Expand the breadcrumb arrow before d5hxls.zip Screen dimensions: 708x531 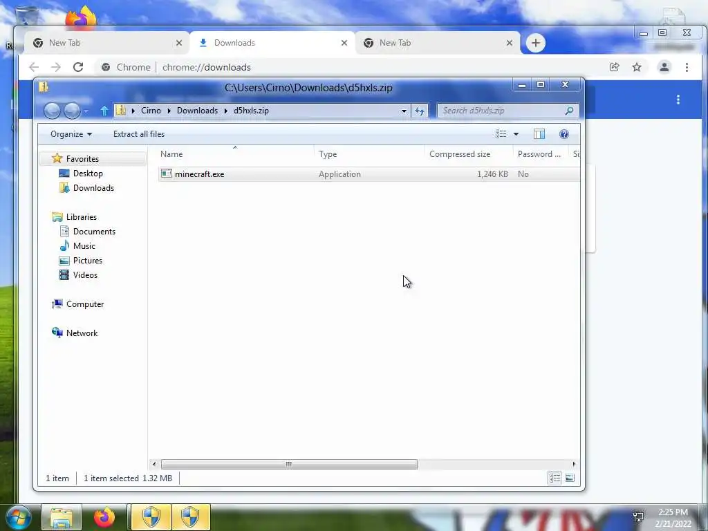pyautogui.click(x=226, y=111)
